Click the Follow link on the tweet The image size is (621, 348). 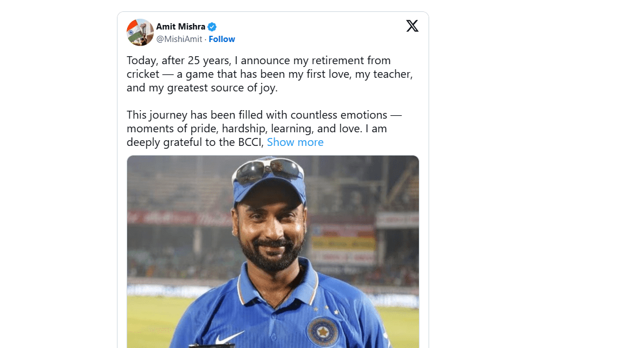(x=222, y=39)
